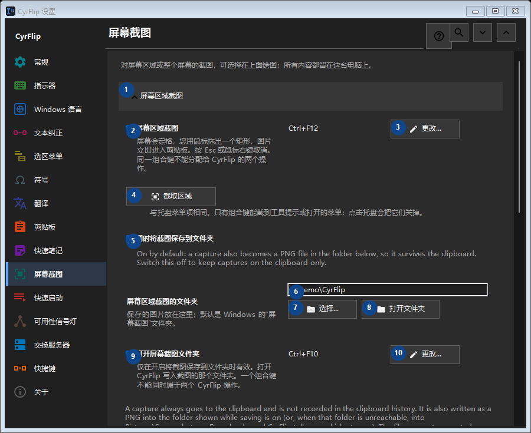Click the help question mark icon
Screen dimensions: 531x433
tap(439, 36)
